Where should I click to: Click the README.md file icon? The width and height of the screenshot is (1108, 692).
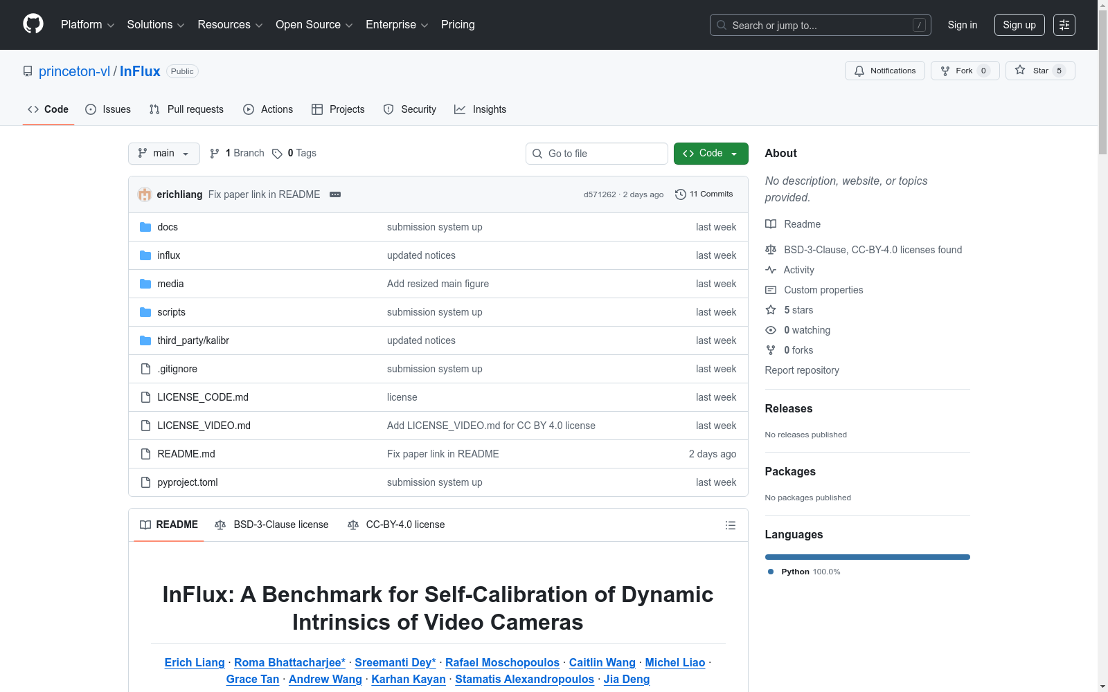145,454
